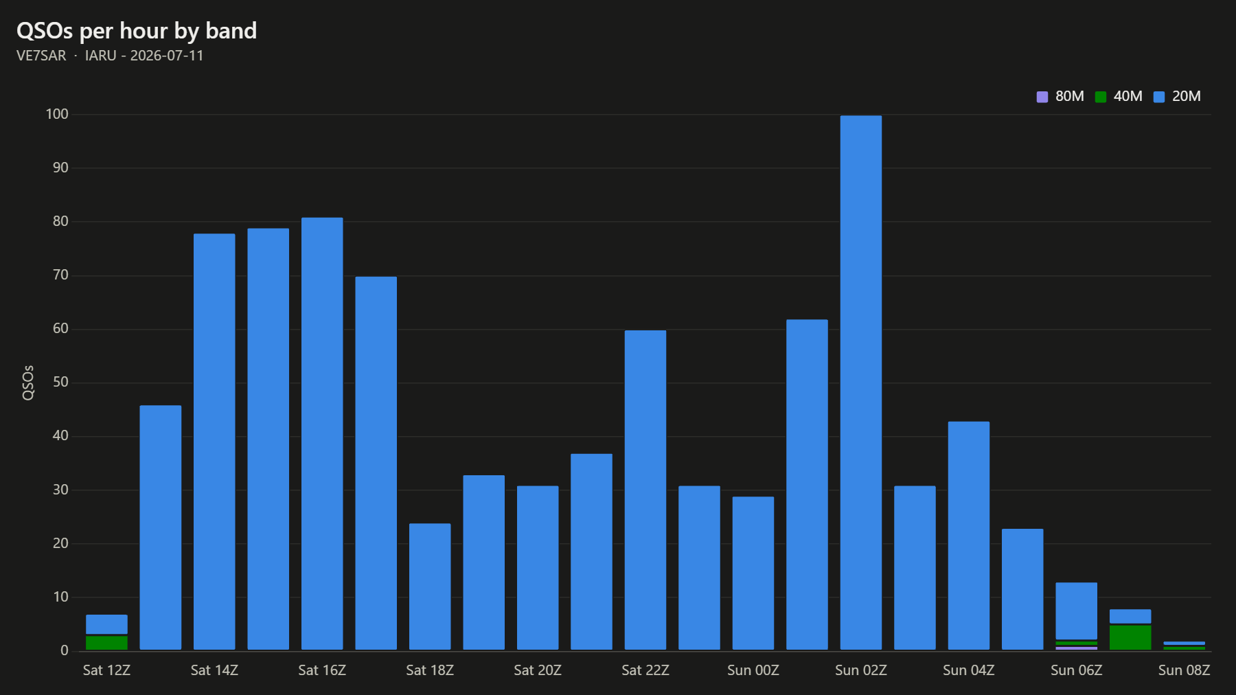
Task: Toggle the 80M legend label
Action: [x=1070, y=96]
